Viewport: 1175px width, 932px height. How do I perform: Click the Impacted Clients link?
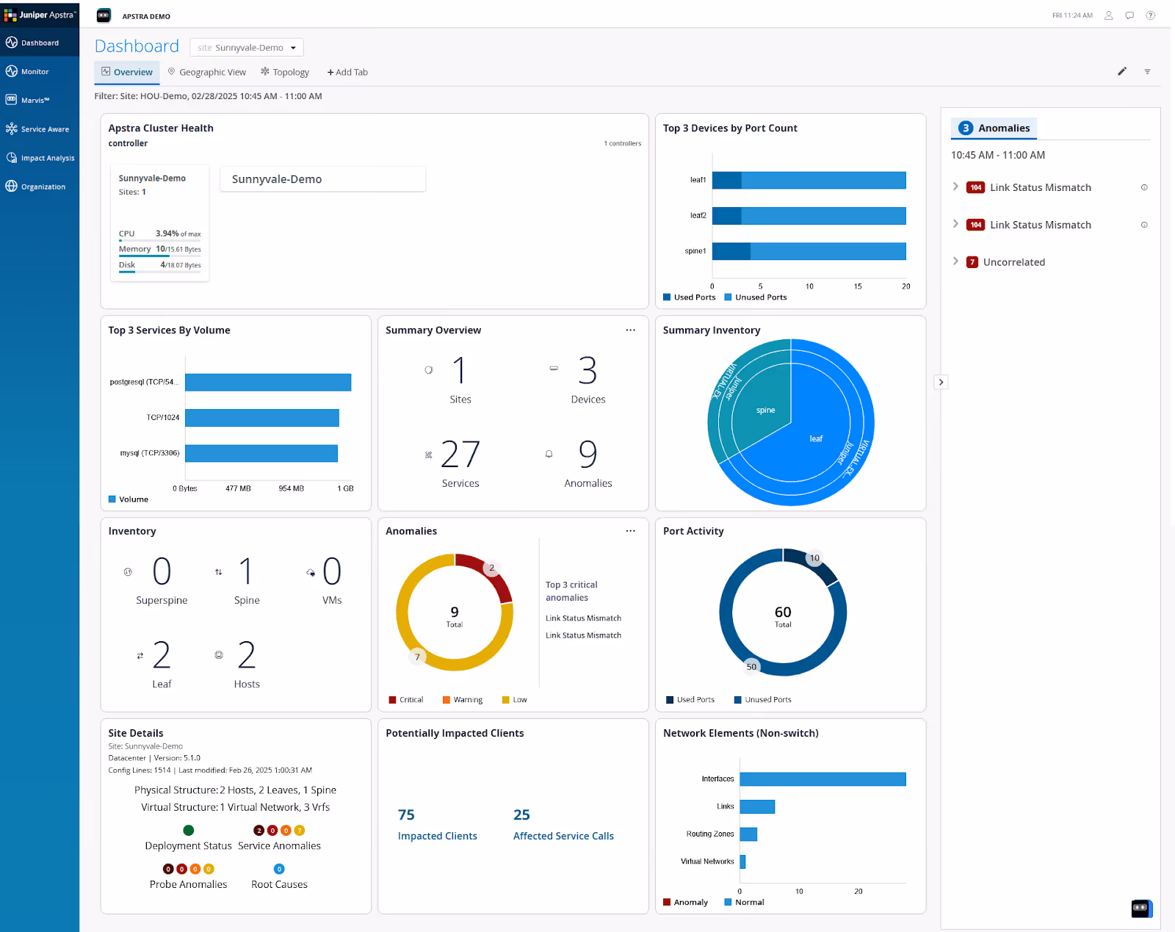(x=438, y=836)
